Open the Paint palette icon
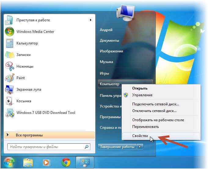 [x=9, y=78]
